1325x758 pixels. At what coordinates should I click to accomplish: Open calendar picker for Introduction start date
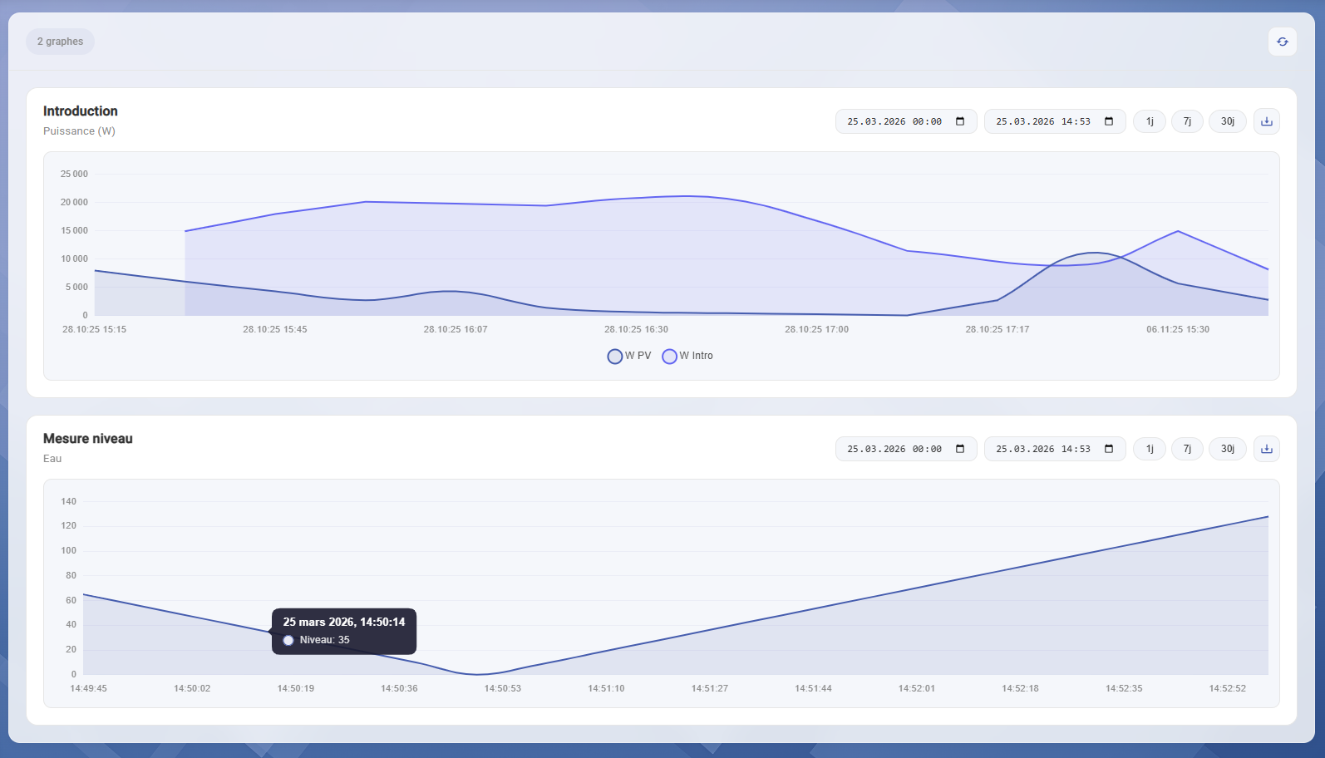tap(960, 121)
